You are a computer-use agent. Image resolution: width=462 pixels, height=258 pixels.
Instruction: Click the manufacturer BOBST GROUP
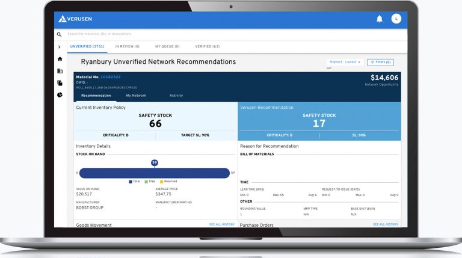tap(90, 207)
